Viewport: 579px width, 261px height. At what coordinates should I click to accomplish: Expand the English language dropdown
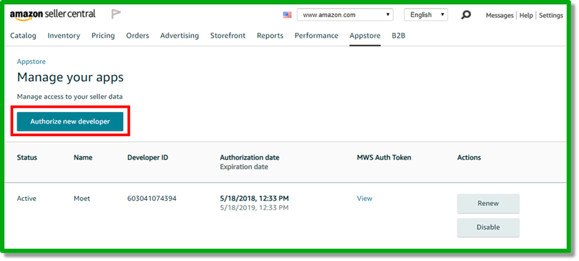pyautogui.click(x=426, y=14)
